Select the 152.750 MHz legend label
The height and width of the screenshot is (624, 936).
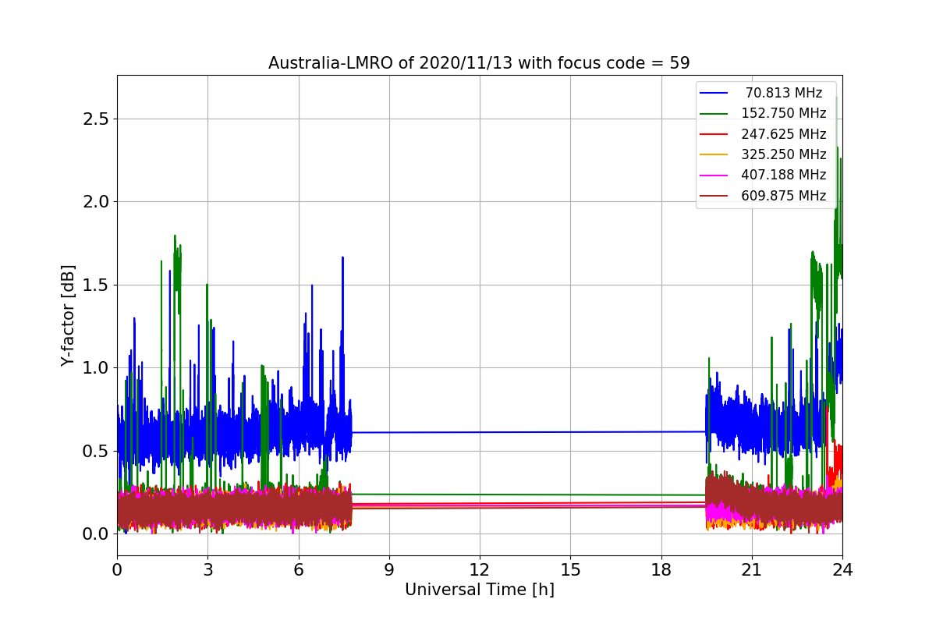784,113
